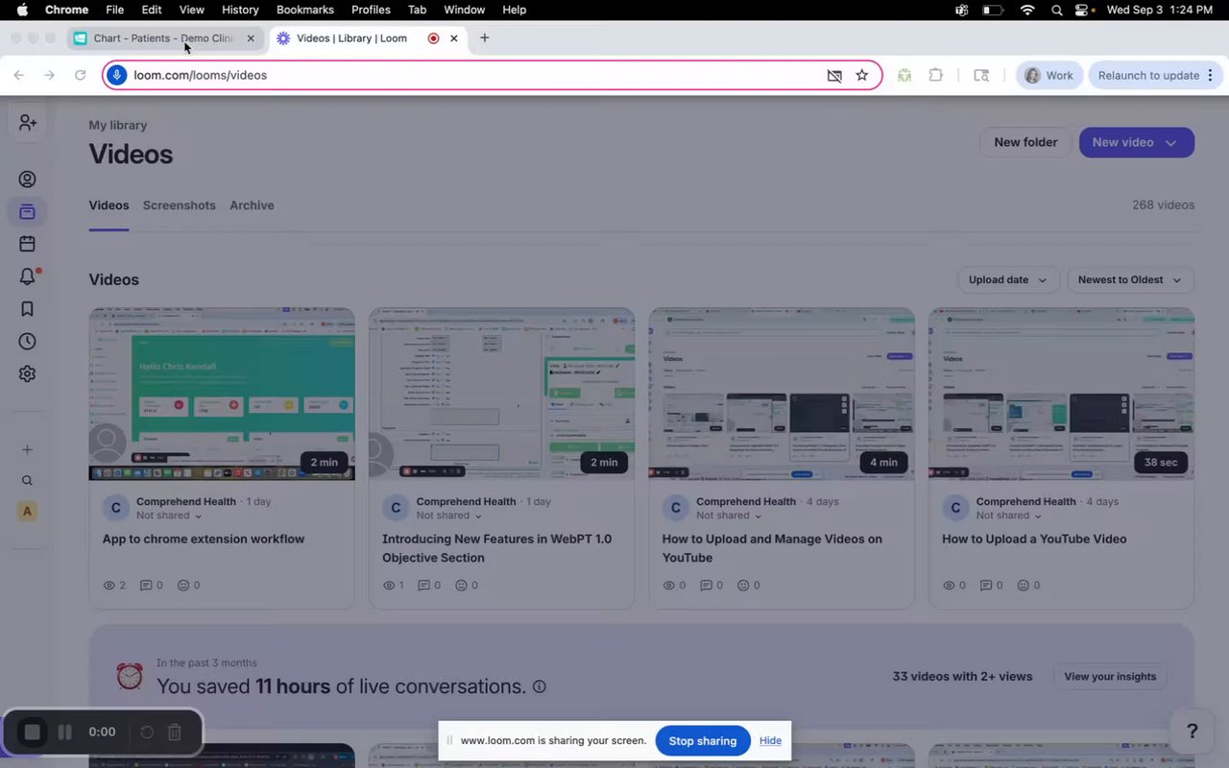
Task: Click the trash icon to delete recording
Action: [x=175, y=732]
